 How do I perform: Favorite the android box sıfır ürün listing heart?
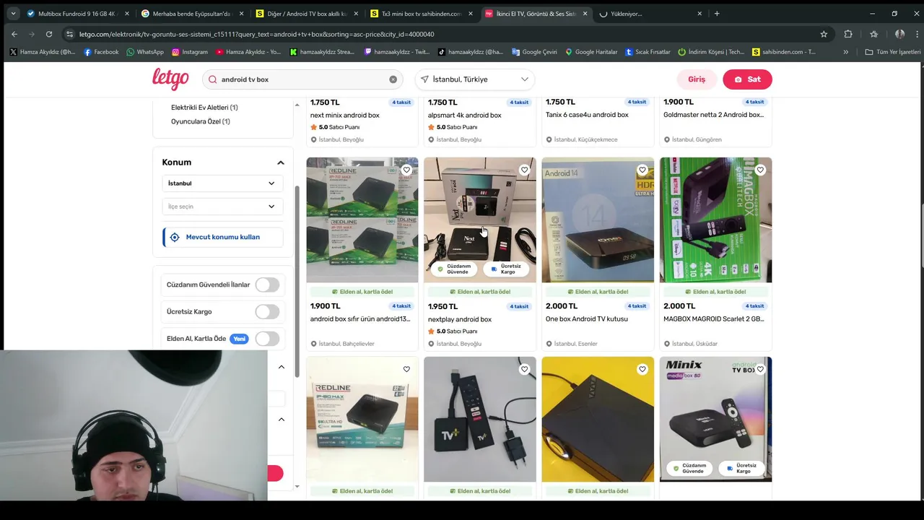pyautogui.click(x=406, y=170)
